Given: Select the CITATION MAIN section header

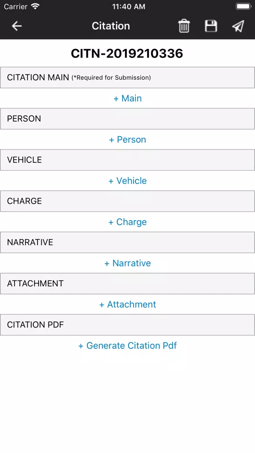Looking at the screenshot, I should click(127, 77).
